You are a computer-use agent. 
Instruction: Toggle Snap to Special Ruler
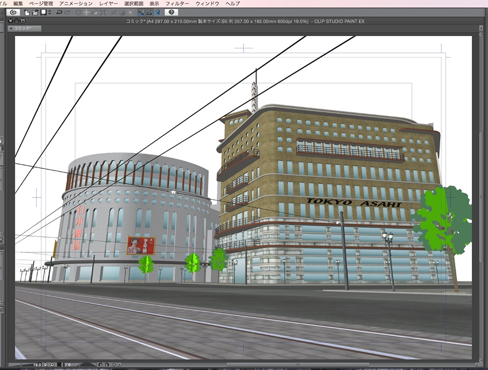[x=150, y=13]
